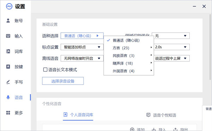Click the 添加 add button text

pos(141,130)
